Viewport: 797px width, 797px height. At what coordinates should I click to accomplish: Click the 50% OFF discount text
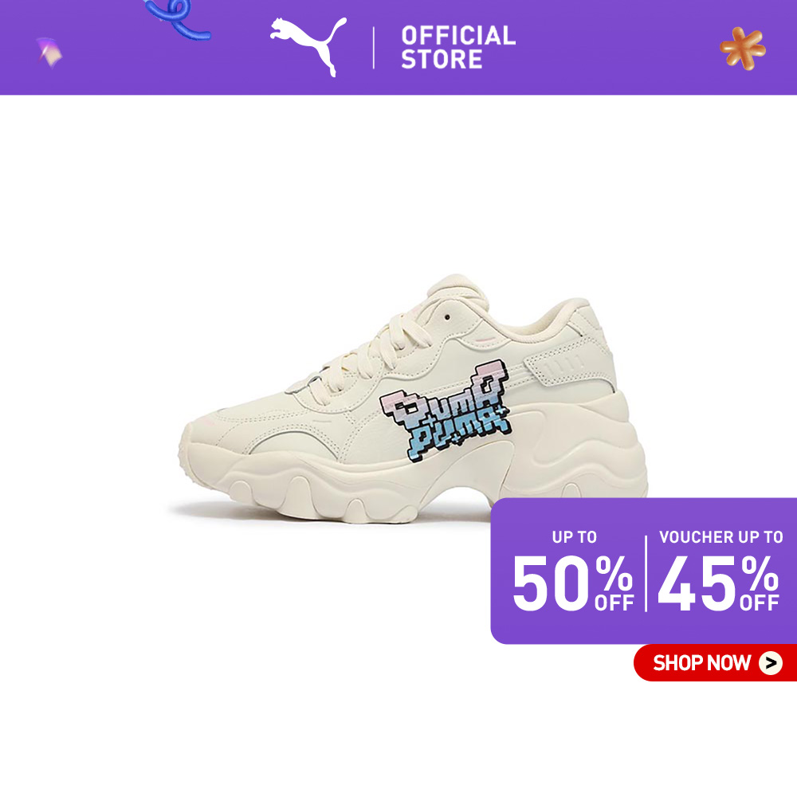coord(573,583)
